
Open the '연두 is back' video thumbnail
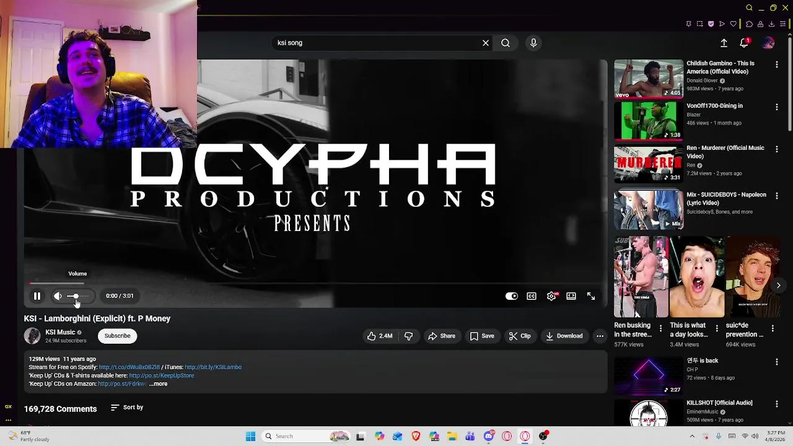coord(649,376)
